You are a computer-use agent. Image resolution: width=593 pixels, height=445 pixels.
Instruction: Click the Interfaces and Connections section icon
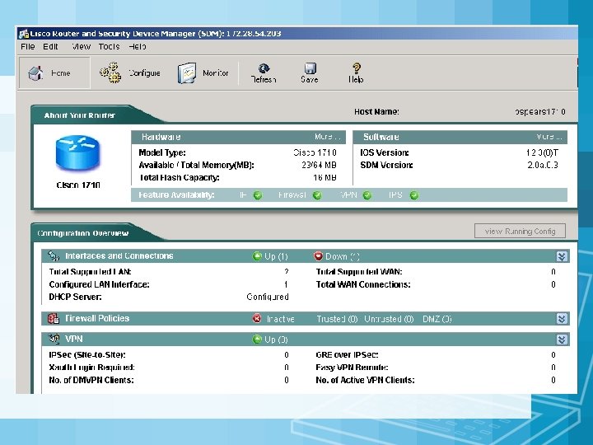click(54, 256)
